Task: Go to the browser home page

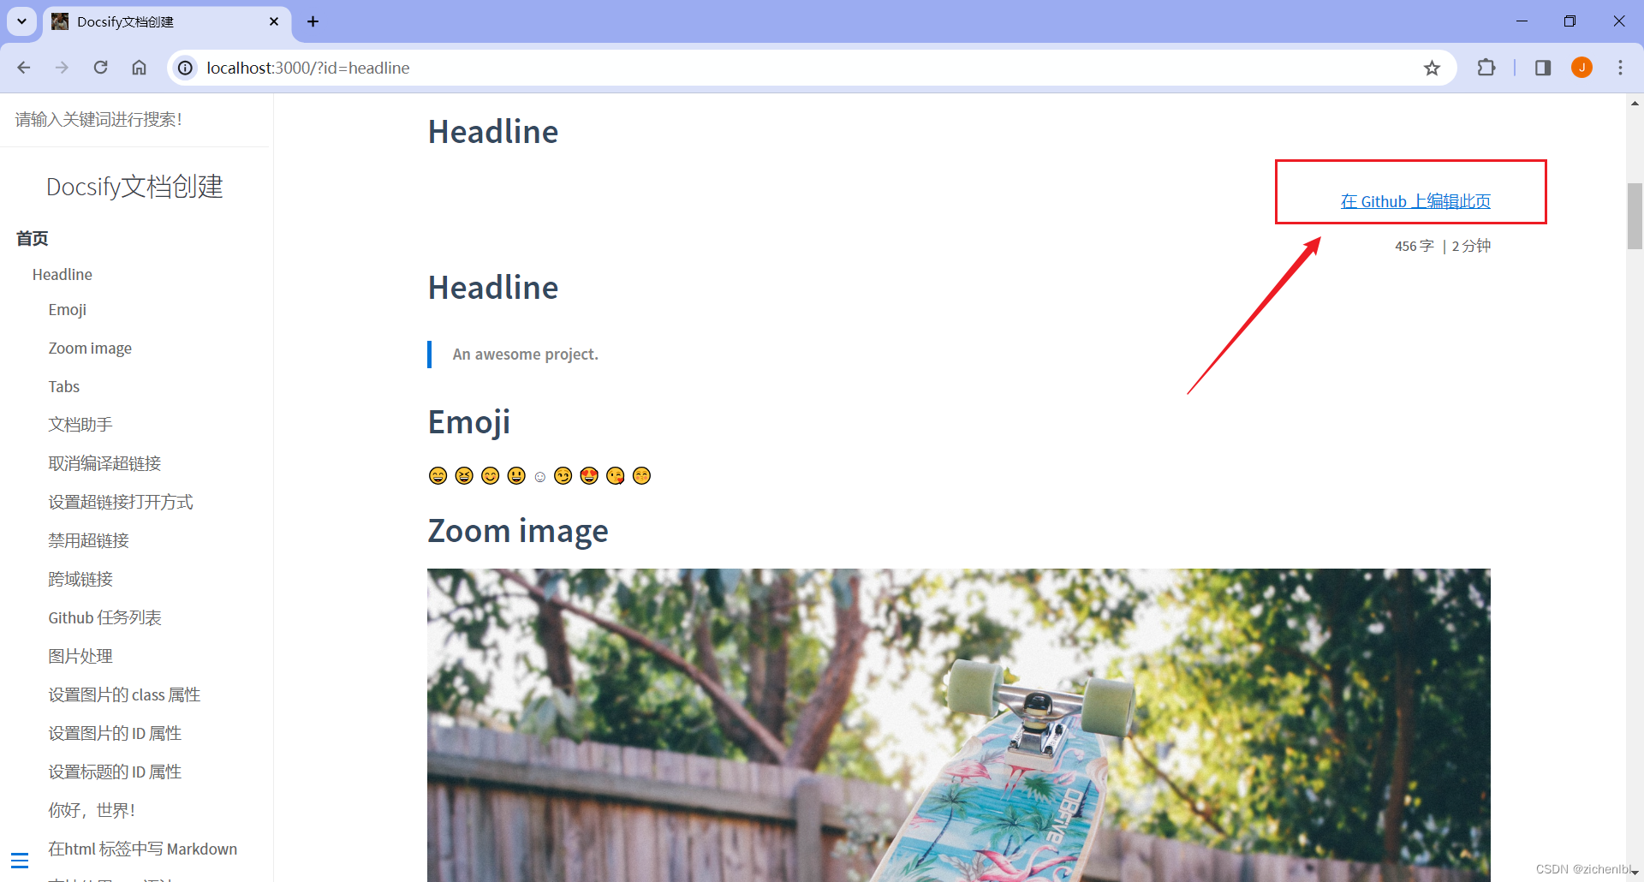Action: 139,68
